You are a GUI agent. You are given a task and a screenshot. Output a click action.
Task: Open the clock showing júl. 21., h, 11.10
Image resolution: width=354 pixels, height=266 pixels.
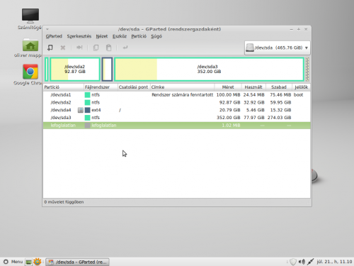(334, 262)
